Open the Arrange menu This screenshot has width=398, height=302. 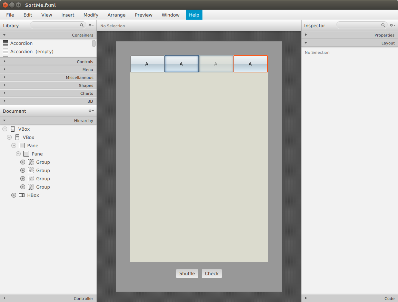coord(116,15)
